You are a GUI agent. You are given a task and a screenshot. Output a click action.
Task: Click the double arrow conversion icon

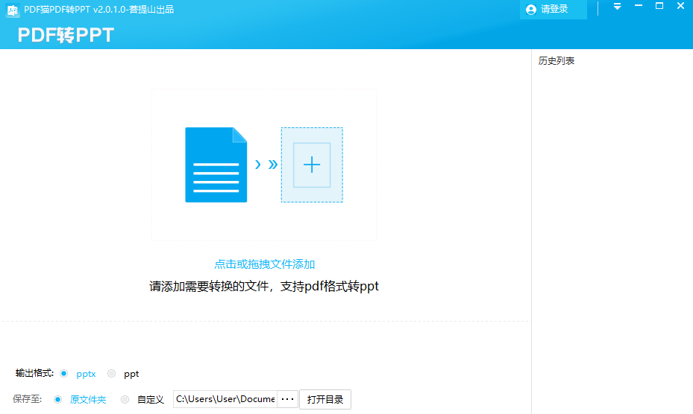coord(266,165)
